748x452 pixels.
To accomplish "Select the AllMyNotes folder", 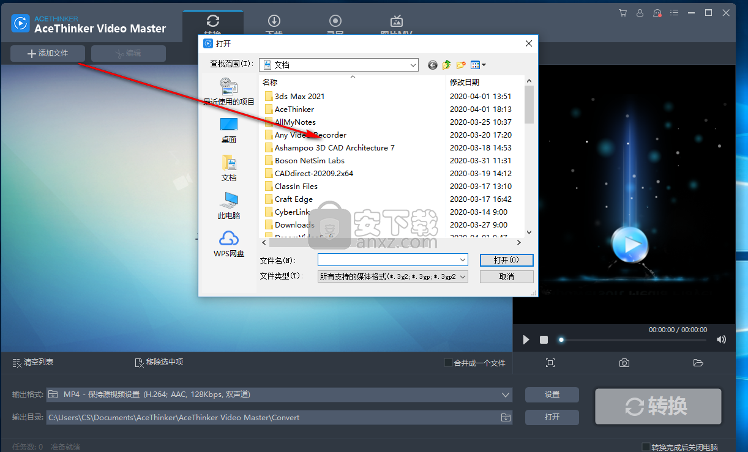I will pyautogui.click(x=290, y=122).
